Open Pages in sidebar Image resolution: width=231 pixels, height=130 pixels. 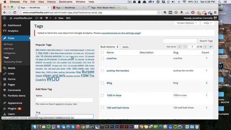[x=11, y=84]
